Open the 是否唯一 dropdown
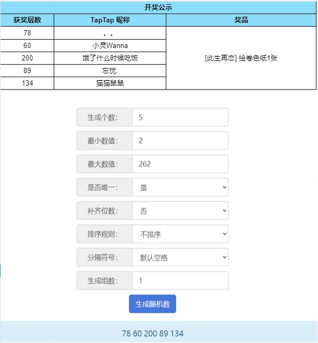Image resolution: width=318 pixels, height=343 pixels. [180, 187]
